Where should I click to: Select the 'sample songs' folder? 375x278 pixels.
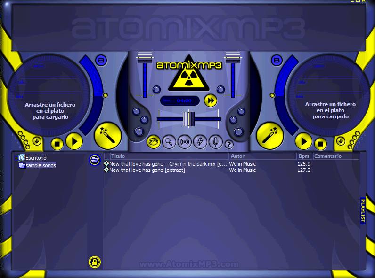click(x=41, y=165)
